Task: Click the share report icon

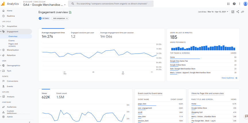Action: (238, 12)
